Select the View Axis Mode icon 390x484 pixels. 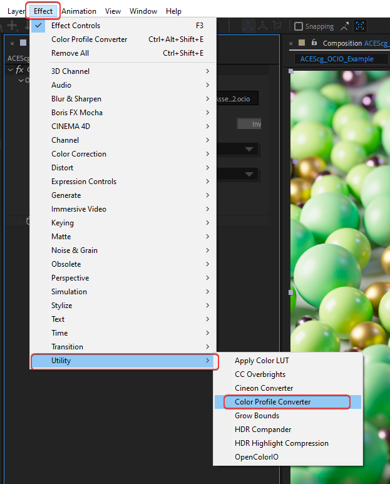coord(276,26)
